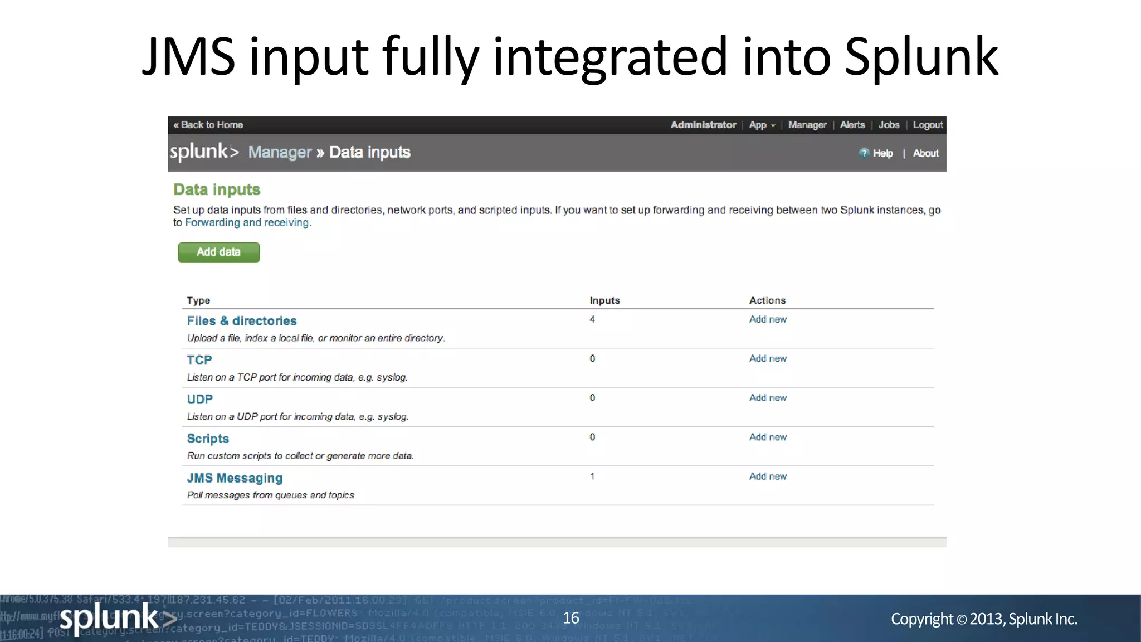Click the splunk> logo in slide footer

[x=118, y=619]
